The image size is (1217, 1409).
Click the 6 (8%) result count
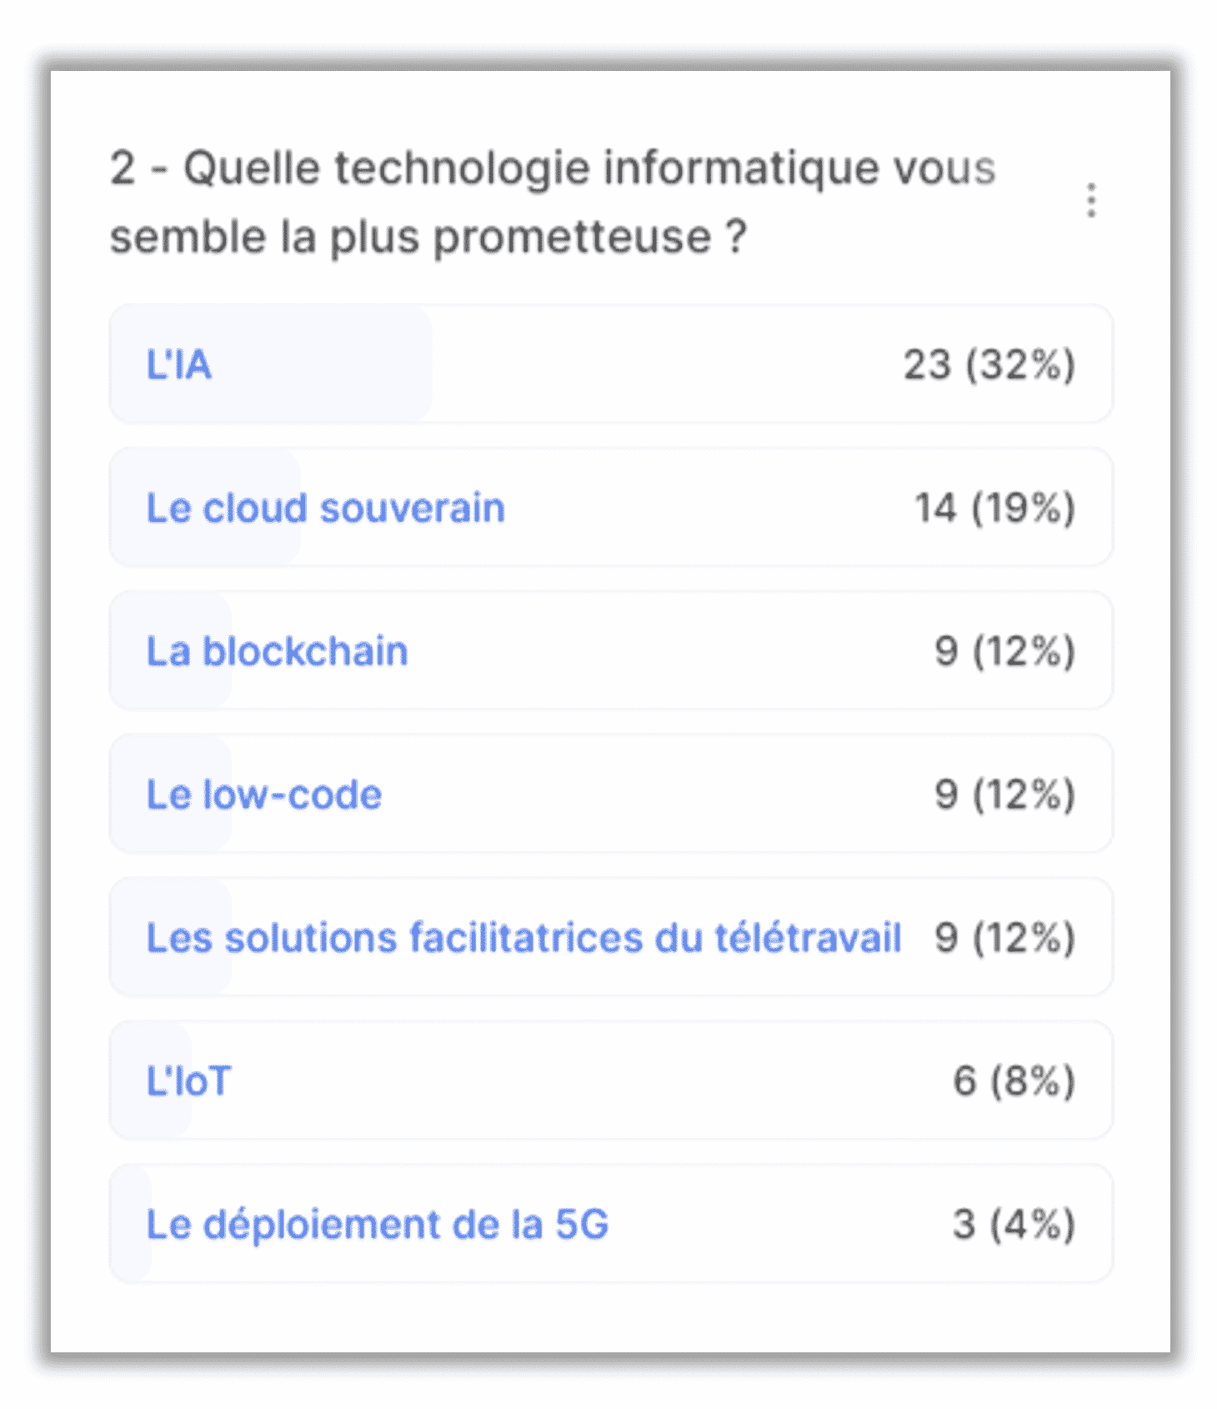pos(1014,1081)
